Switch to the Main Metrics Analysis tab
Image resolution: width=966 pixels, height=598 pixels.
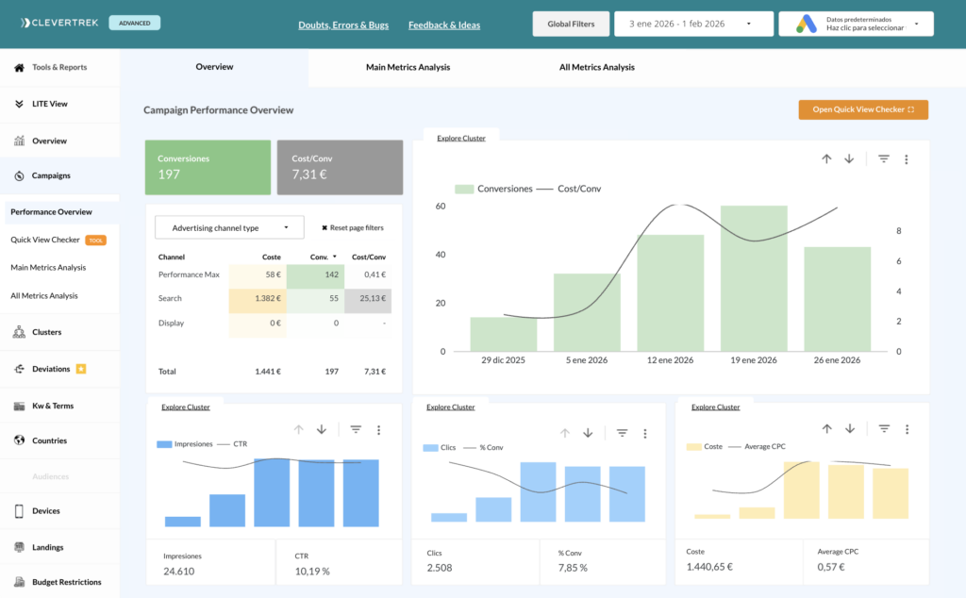408,68
